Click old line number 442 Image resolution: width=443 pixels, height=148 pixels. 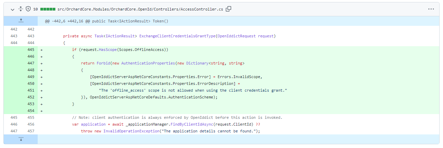pos(14,29)
